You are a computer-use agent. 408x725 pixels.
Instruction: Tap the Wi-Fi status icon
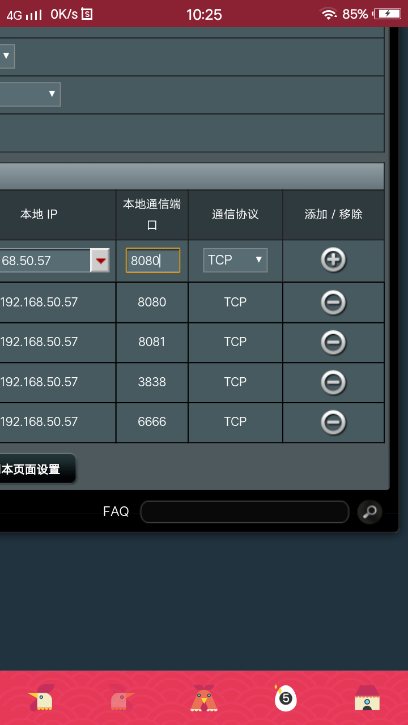328,14
